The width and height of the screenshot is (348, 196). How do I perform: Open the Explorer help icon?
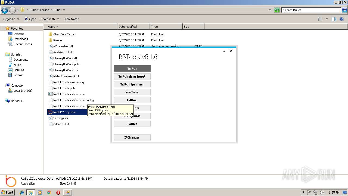(x=342, y=19)
